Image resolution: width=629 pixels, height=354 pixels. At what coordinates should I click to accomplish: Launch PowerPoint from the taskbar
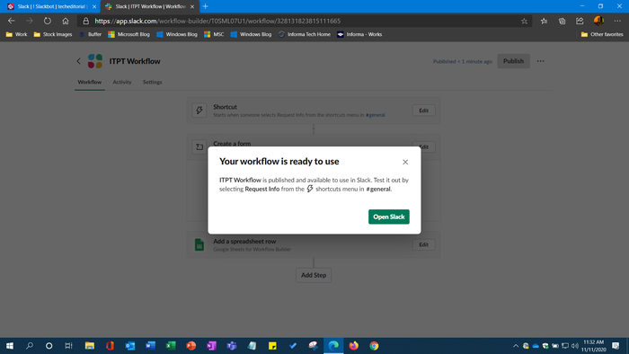pyautogui.click(x=190, y=346)
